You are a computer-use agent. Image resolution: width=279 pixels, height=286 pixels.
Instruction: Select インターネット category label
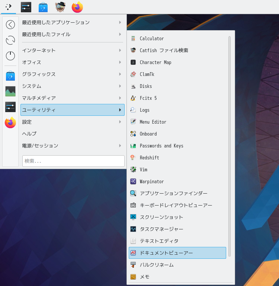click(39, 50)
